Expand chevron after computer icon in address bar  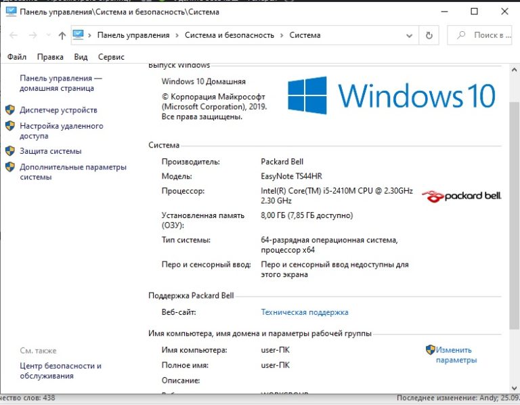pos(89,35)
